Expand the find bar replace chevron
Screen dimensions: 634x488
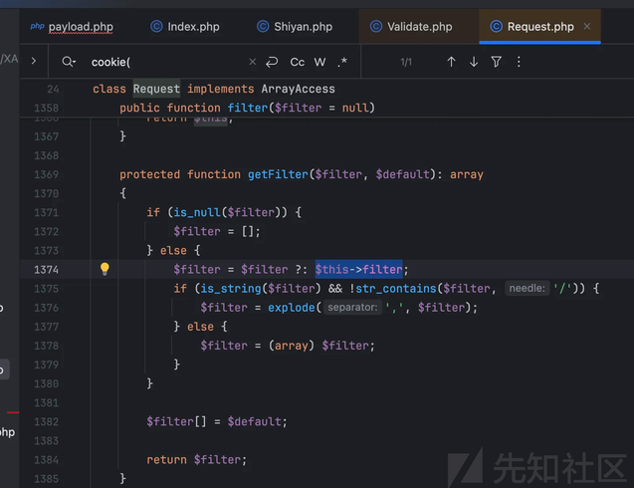pos(34,62)
